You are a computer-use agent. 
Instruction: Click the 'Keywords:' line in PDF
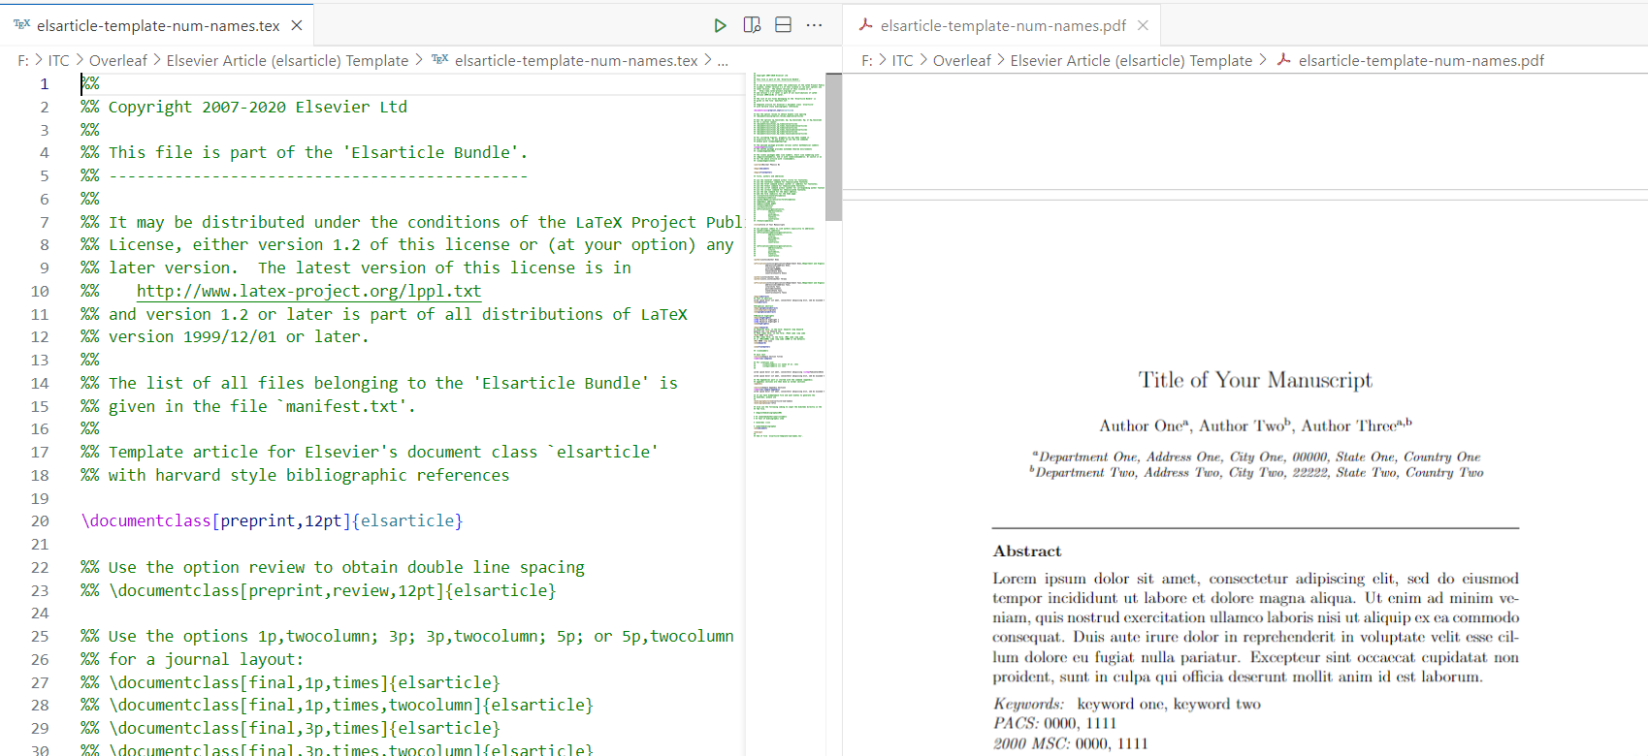click(1127, 704)
